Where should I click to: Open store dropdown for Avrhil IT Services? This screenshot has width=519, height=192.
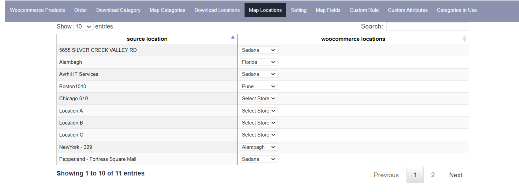pyautogui.click(x=259, y=74)
